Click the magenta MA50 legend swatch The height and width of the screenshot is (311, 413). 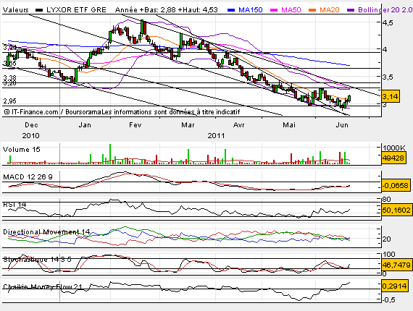tap(274, 10)
